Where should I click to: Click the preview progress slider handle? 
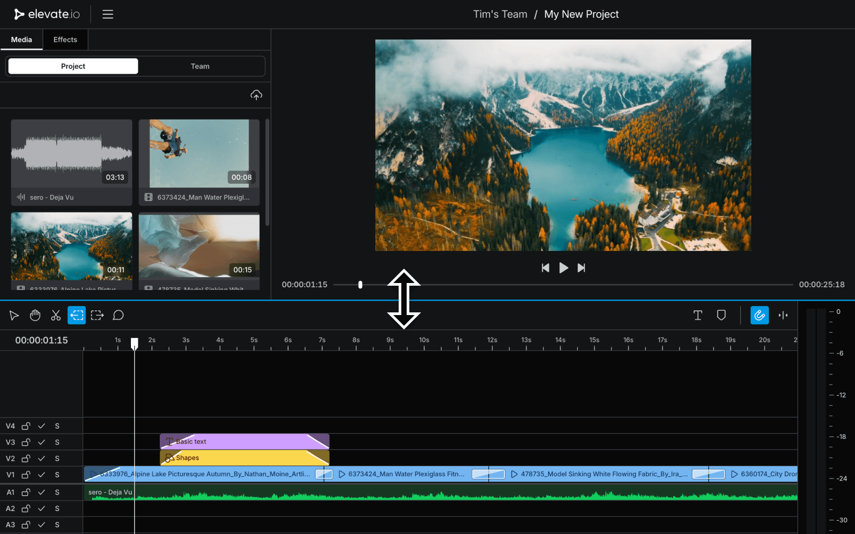(360, 285)
